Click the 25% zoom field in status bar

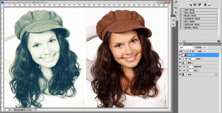5,110
